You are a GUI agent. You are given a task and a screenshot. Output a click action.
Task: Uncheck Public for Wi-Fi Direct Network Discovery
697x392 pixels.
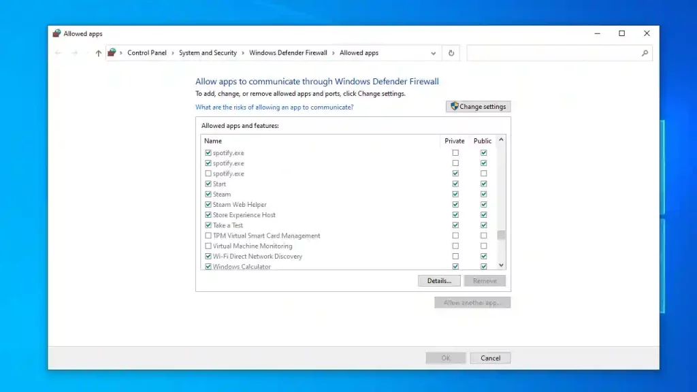(x=484, y=257)
